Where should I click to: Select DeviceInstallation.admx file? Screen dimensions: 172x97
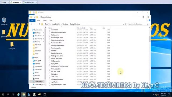[x=58, y=46]
